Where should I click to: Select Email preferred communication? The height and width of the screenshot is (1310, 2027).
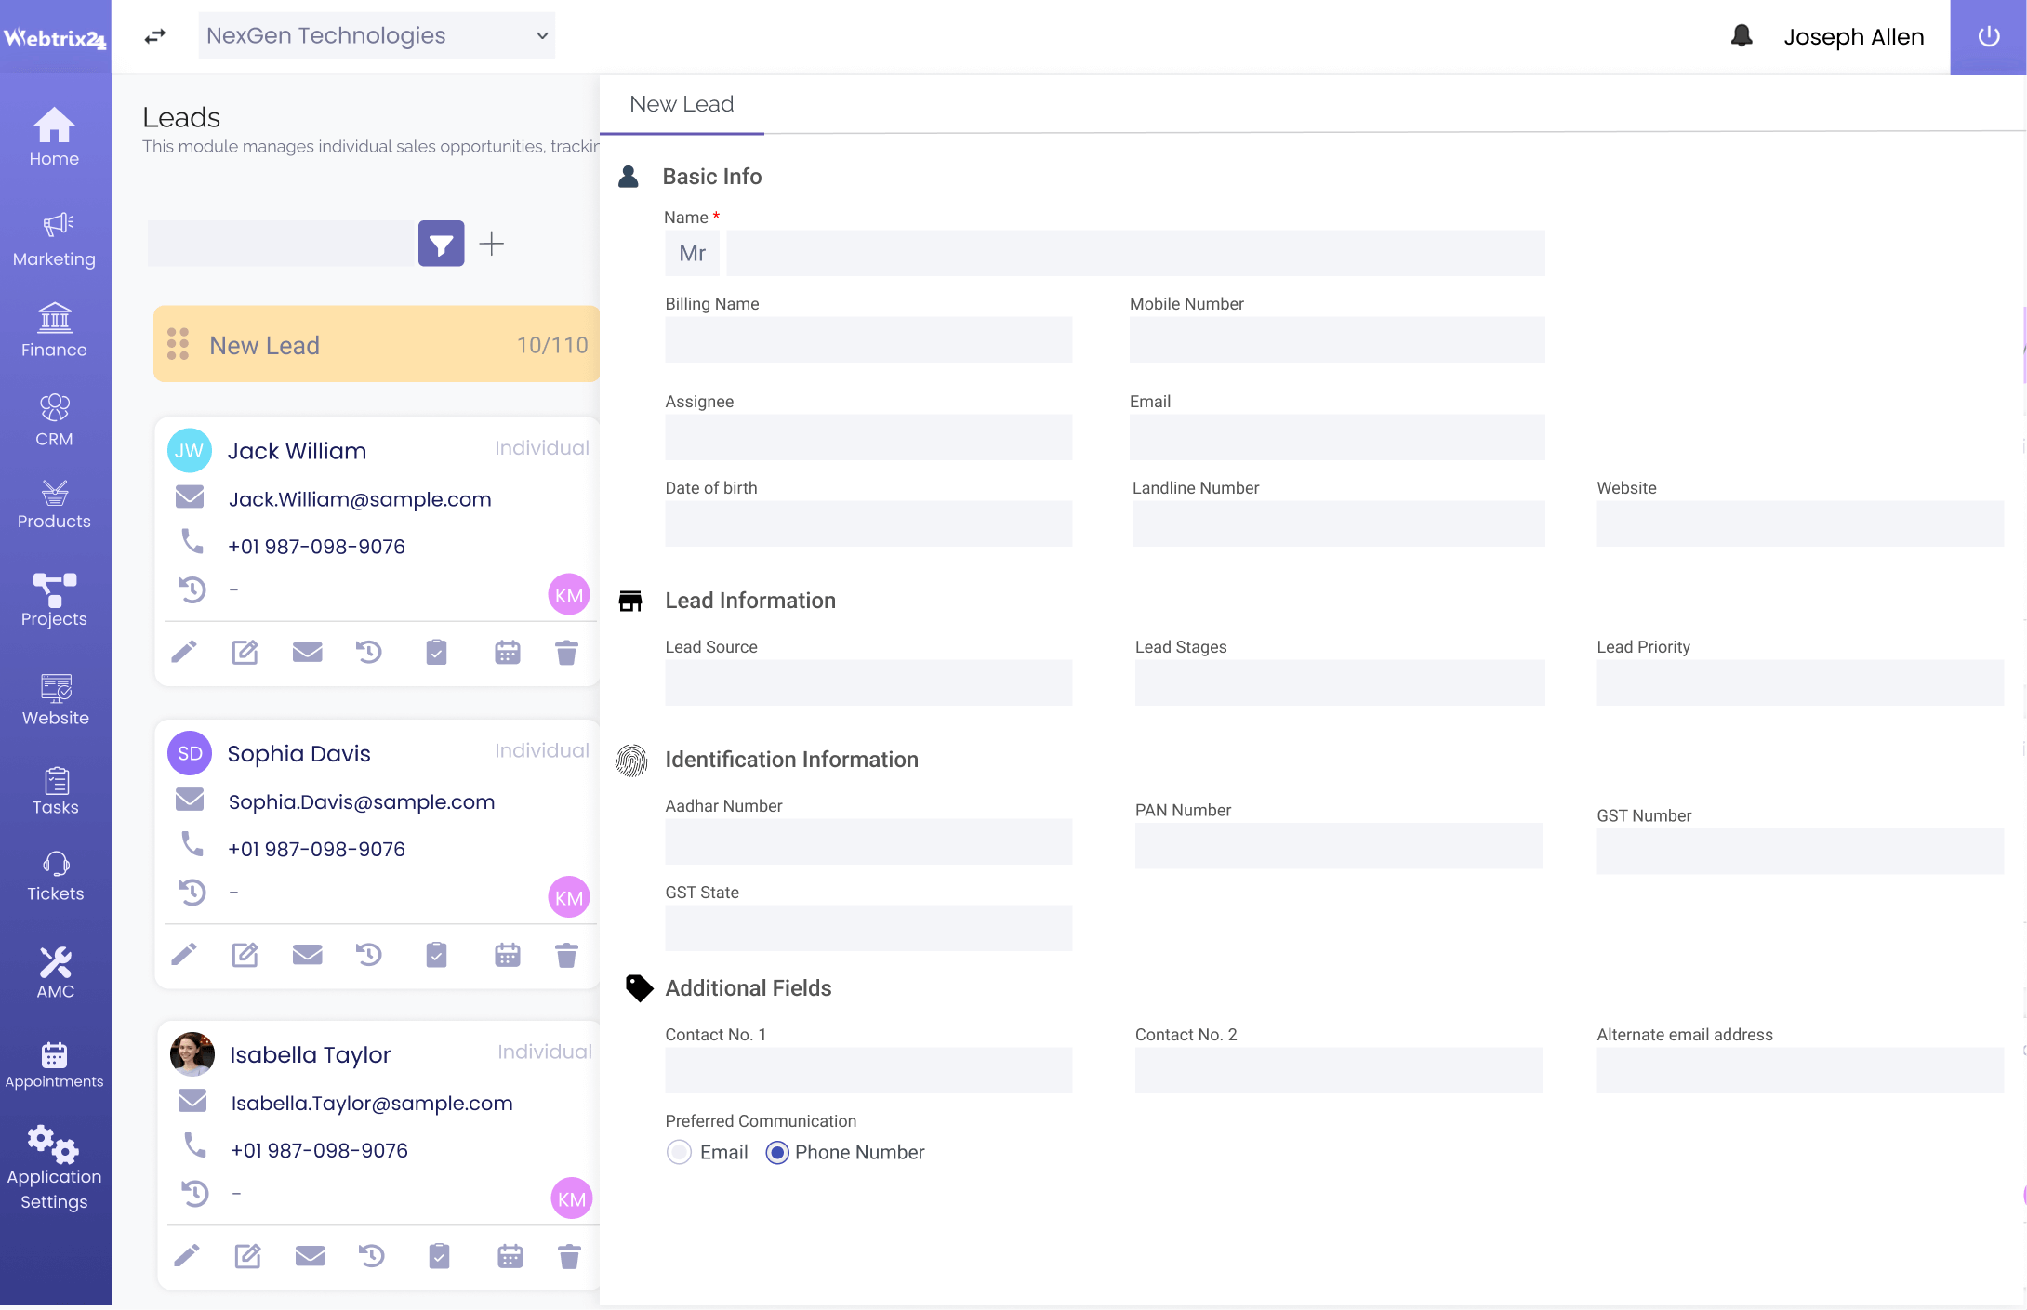tap(678, 1152)
